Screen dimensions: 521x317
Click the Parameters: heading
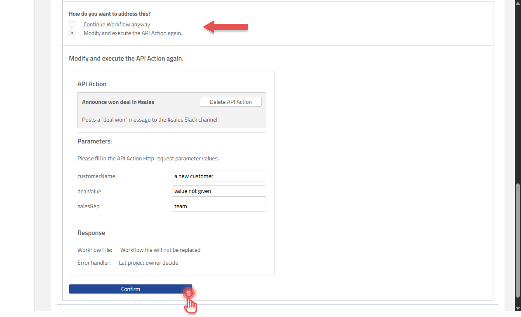[x=95, y=141]
